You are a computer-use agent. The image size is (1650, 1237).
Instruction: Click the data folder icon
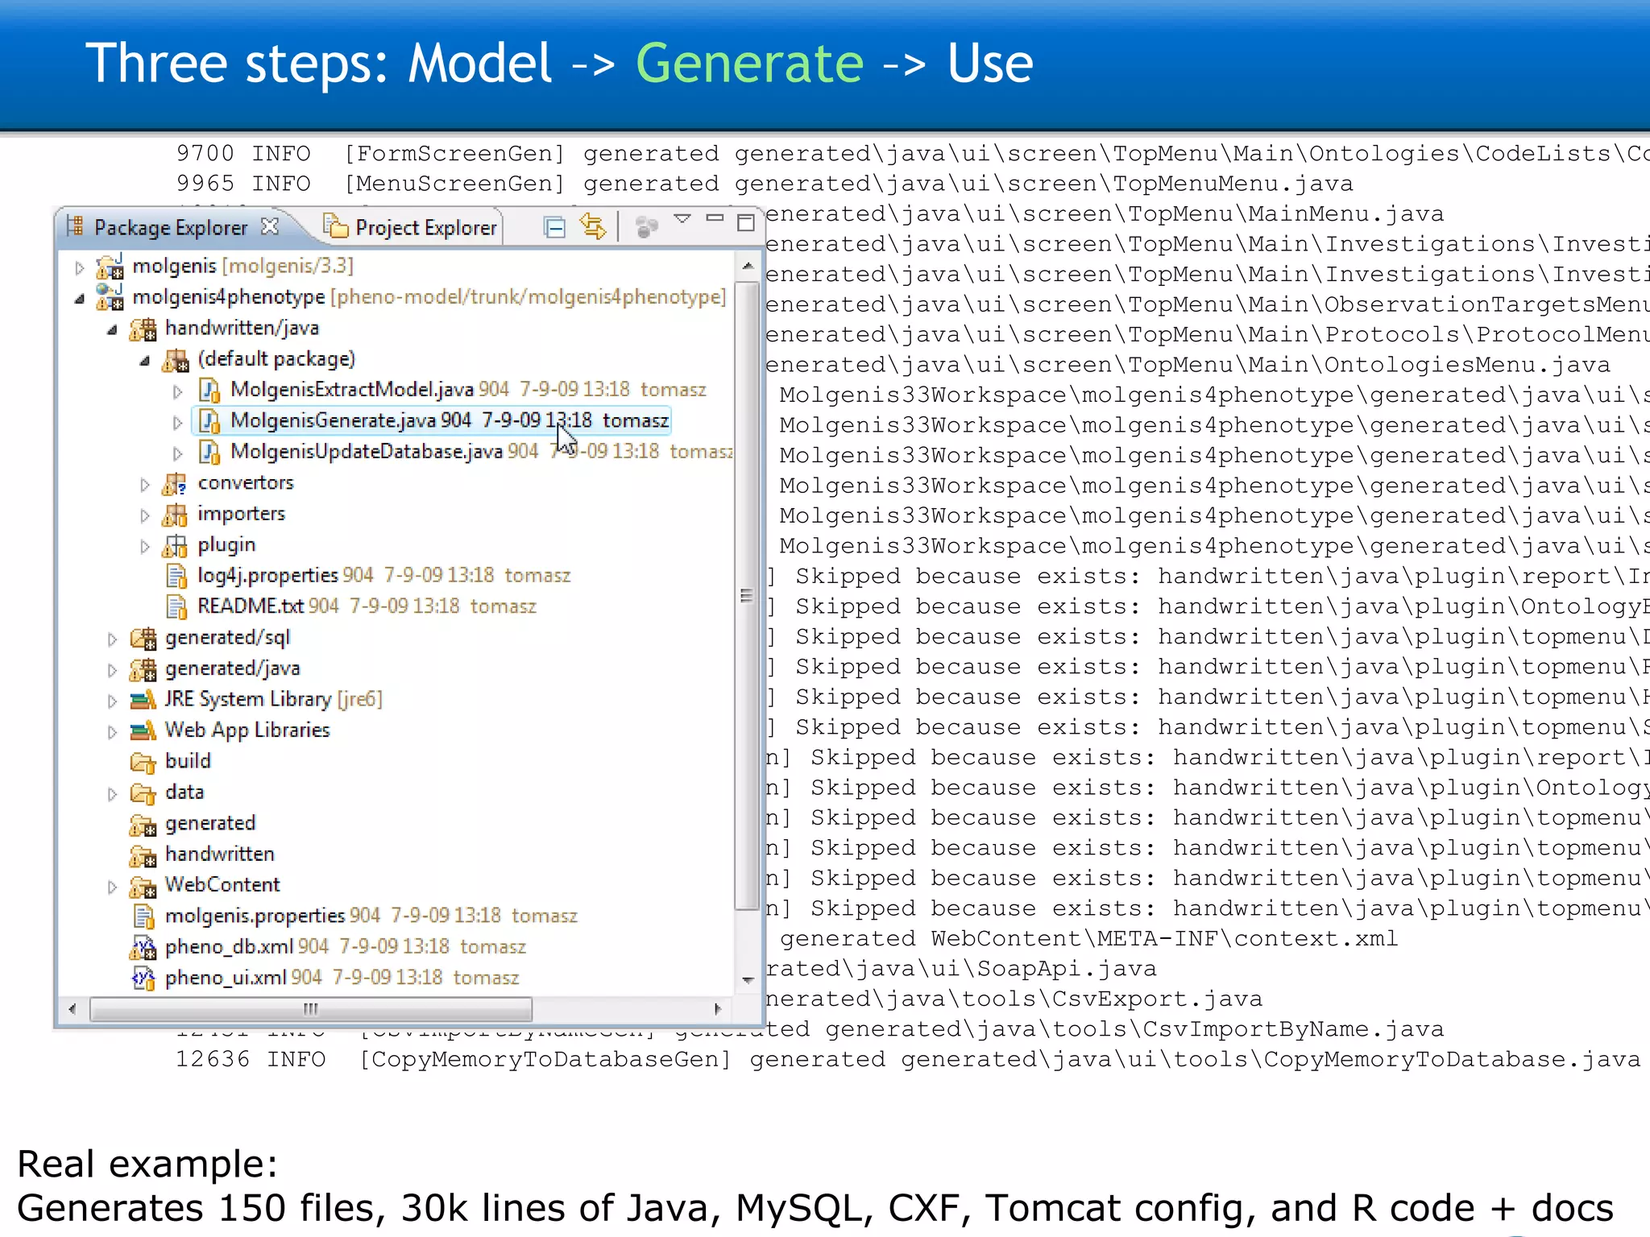pos(143,793)
